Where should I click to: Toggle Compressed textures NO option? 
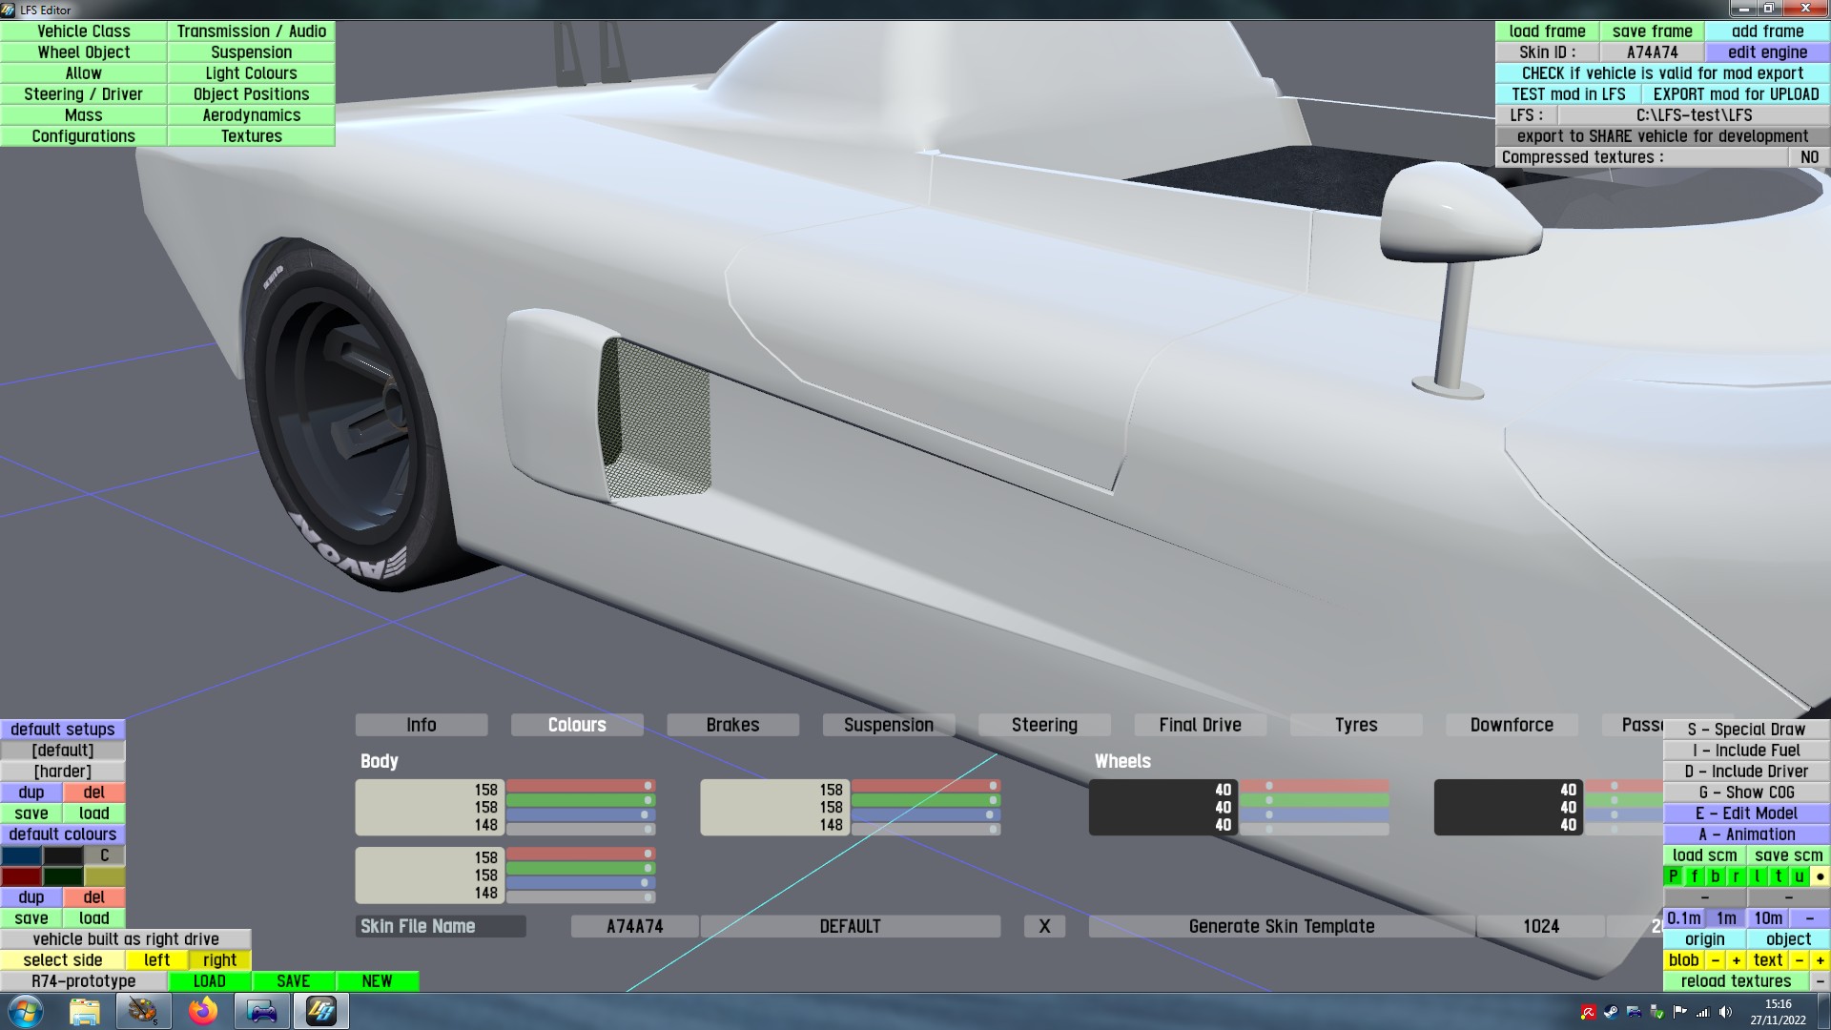coord(1808,157)
